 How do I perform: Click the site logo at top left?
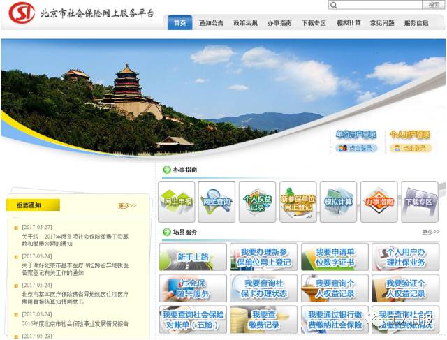coord(20,13)
